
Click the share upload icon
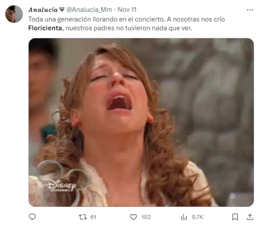coord(250,217)
